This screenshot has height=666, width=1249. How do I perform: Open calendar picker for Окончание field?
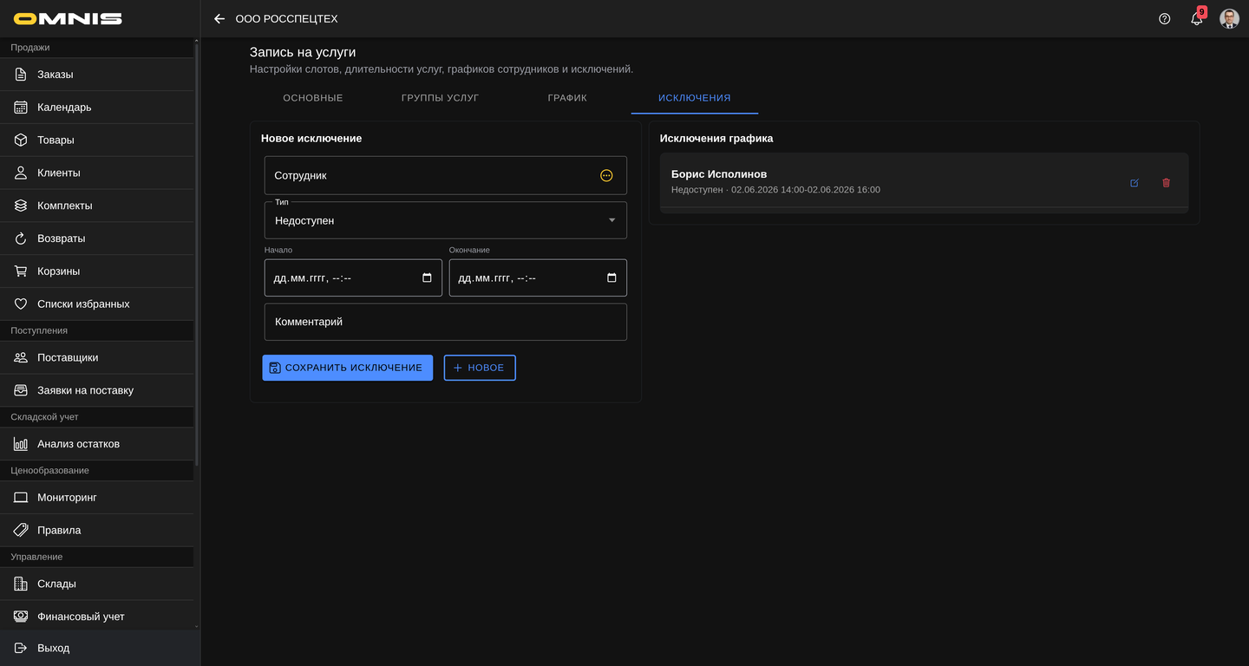pos(611,277)
